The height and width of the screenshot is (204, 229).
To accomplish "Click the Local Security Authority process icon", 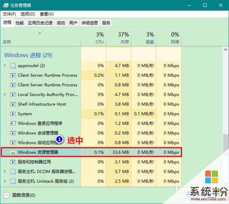I will 13,95.
